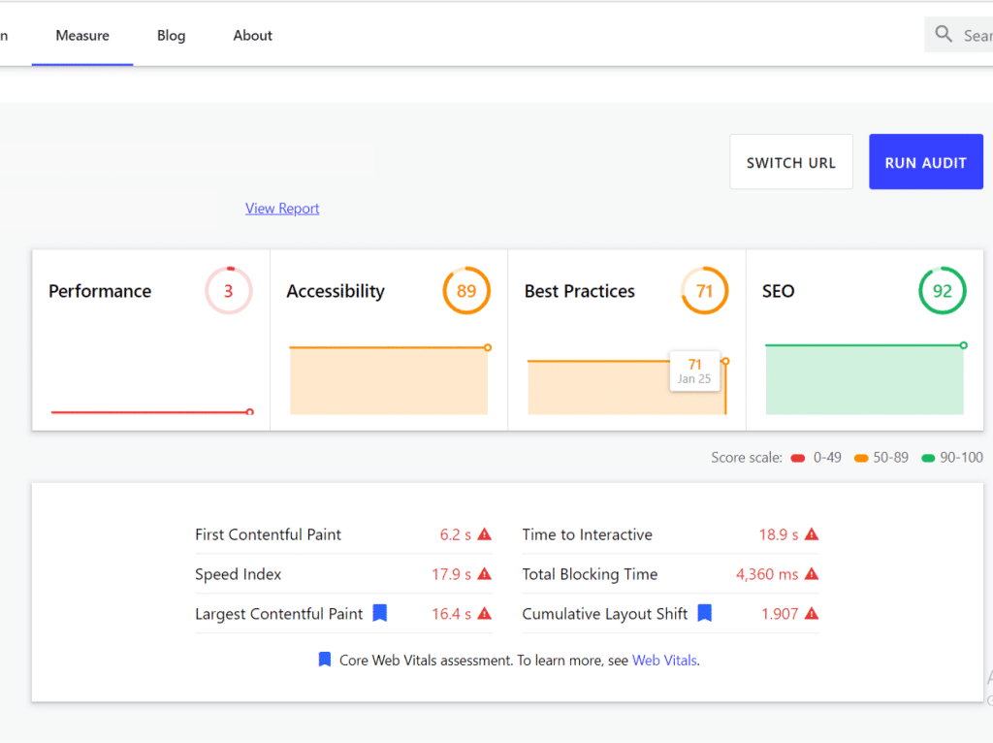
Task: Click the bookmark icon beside Cumulative Layout Shift
Action: pos(705,613)
